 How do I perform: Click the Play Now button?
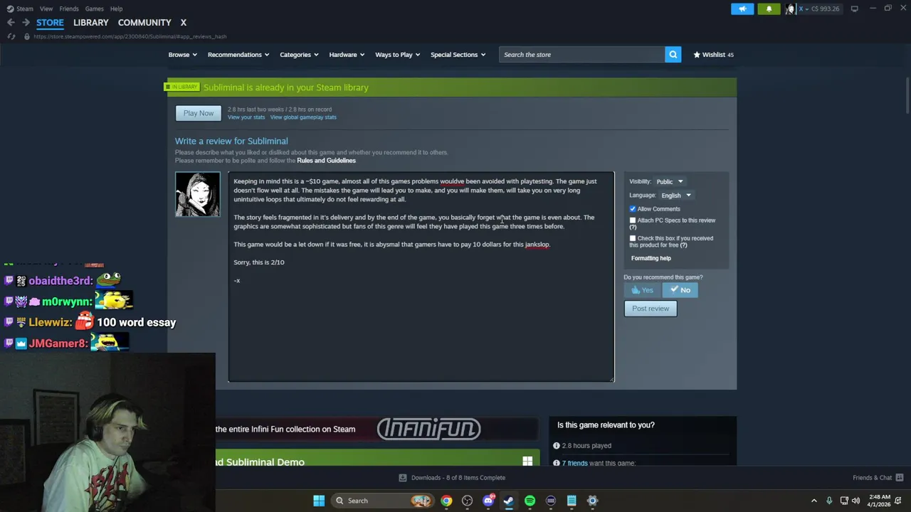pos(198,113)
